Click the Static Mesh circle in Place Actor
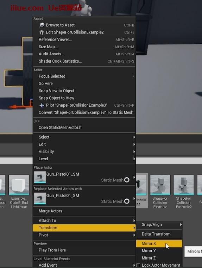Screen dimensions: 202x268 [x=127, y=180]
